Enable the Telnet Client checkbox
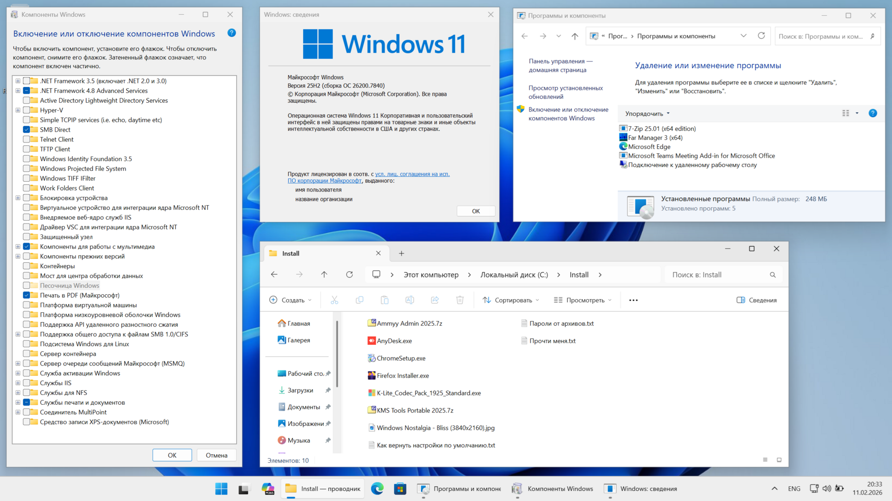 click(x=27, y=139)
